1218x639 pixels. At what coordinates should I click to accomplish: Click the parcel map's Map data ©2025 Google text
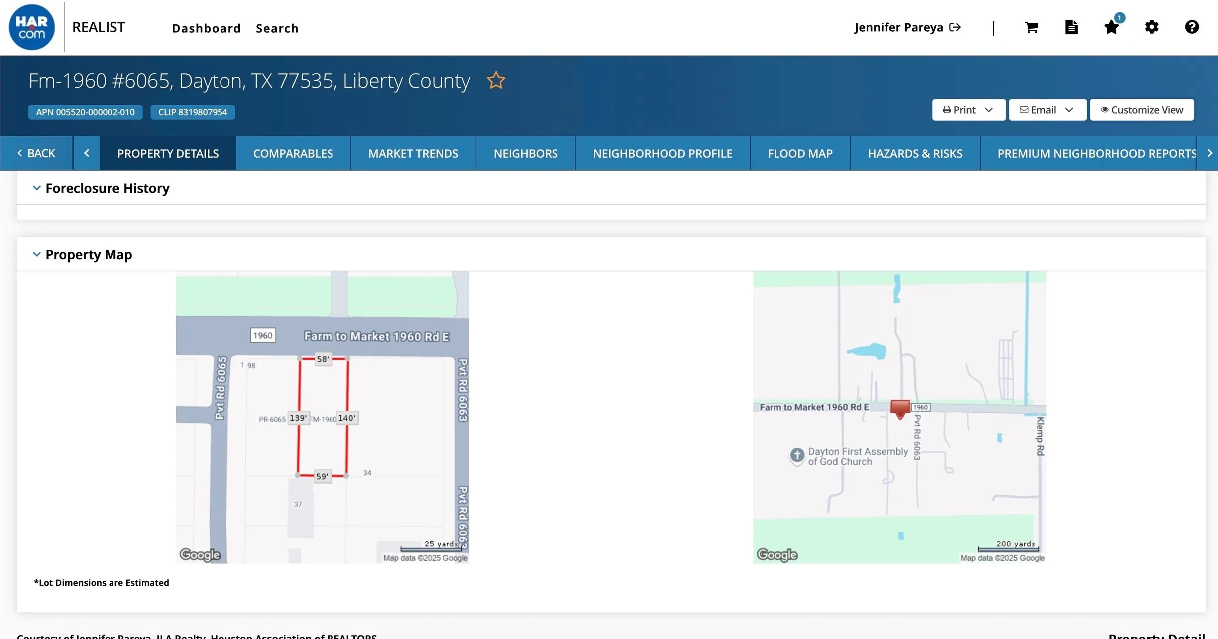click(425, 558)
